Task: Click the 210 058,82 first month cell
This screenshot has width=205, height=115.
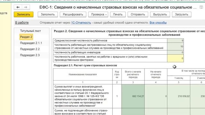Action: point(179,96)
